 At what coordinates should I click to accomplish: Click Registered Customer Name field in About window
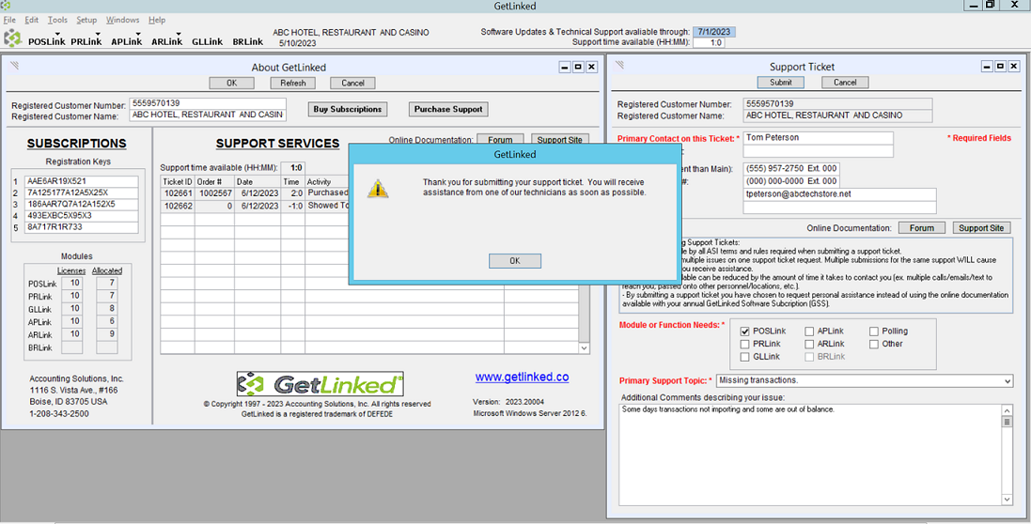point(208,115)
